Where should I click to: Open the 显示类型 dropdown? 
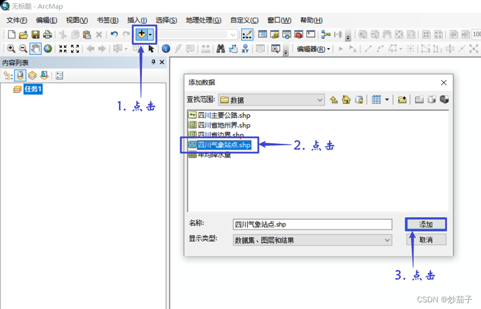pyautogui.click(x=312, y=240)
